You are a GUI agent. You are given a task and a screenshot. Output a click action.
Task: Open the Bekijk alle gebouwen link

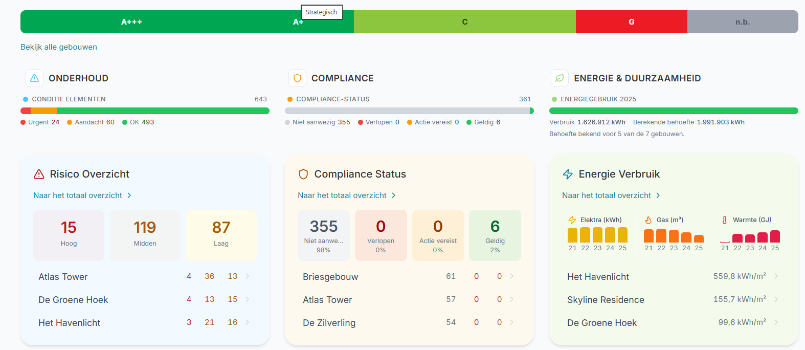59,47
